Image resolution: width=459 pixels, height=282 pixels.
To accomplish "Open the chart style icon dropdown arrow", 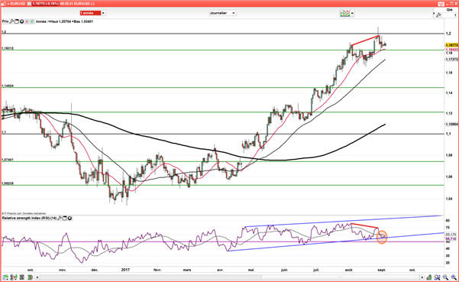I will coord(352,13).
